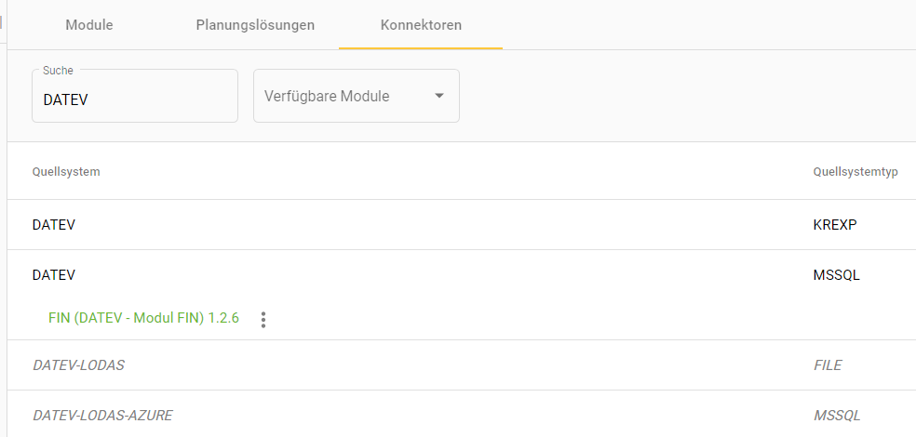Focus the Suche search field
The width and height of the screenshot is (916, 437).
(135, 99)
